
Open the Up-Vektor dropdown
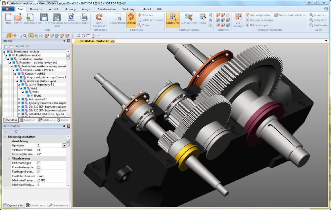(x=64, y=146)
